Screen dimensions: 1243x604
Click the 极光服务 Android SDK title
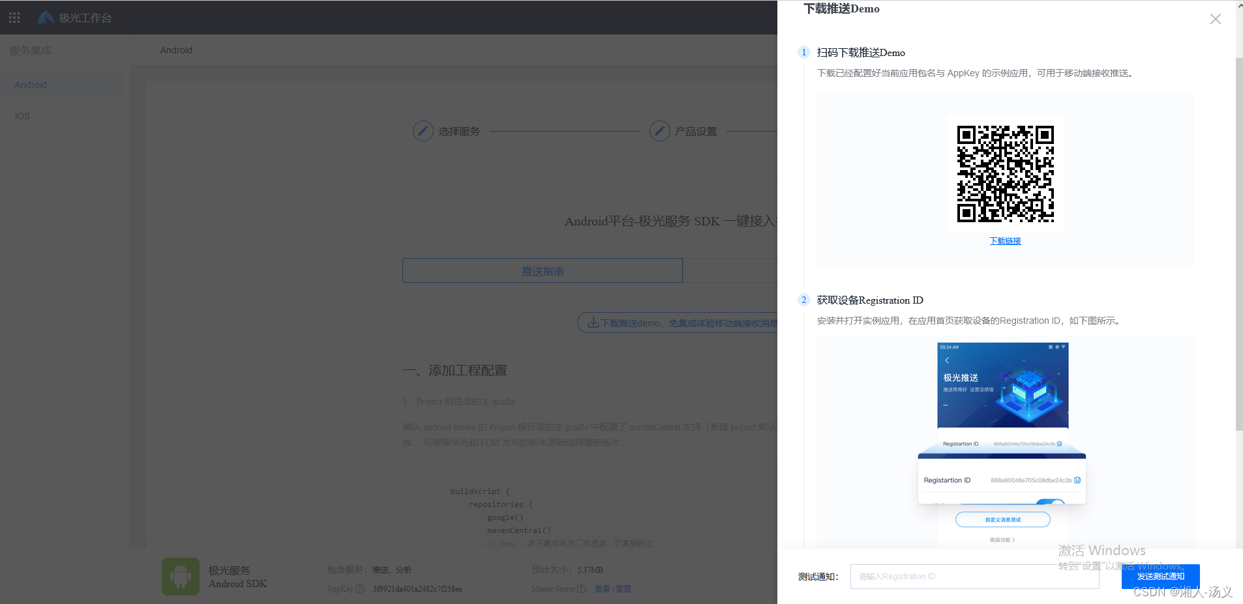pyautogui.click(x=237, y=577)
